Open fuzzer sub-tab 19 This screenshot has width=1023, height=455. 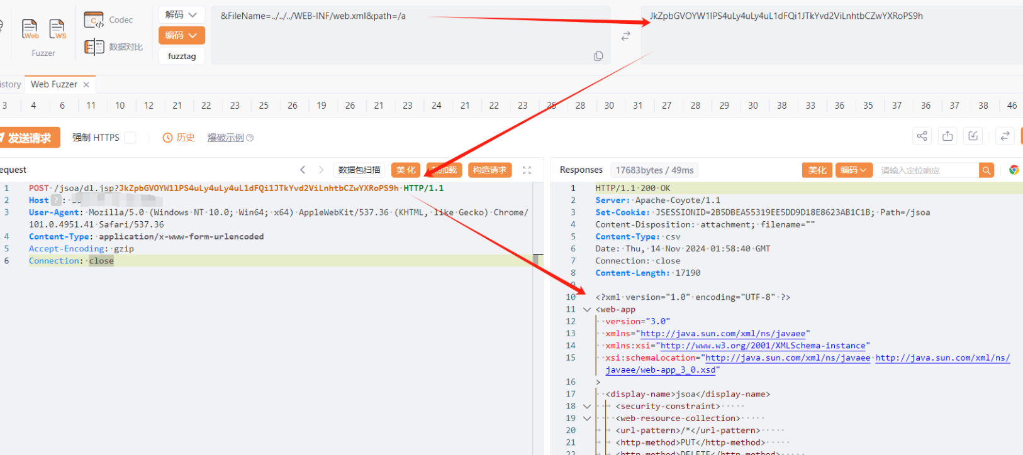321,106
